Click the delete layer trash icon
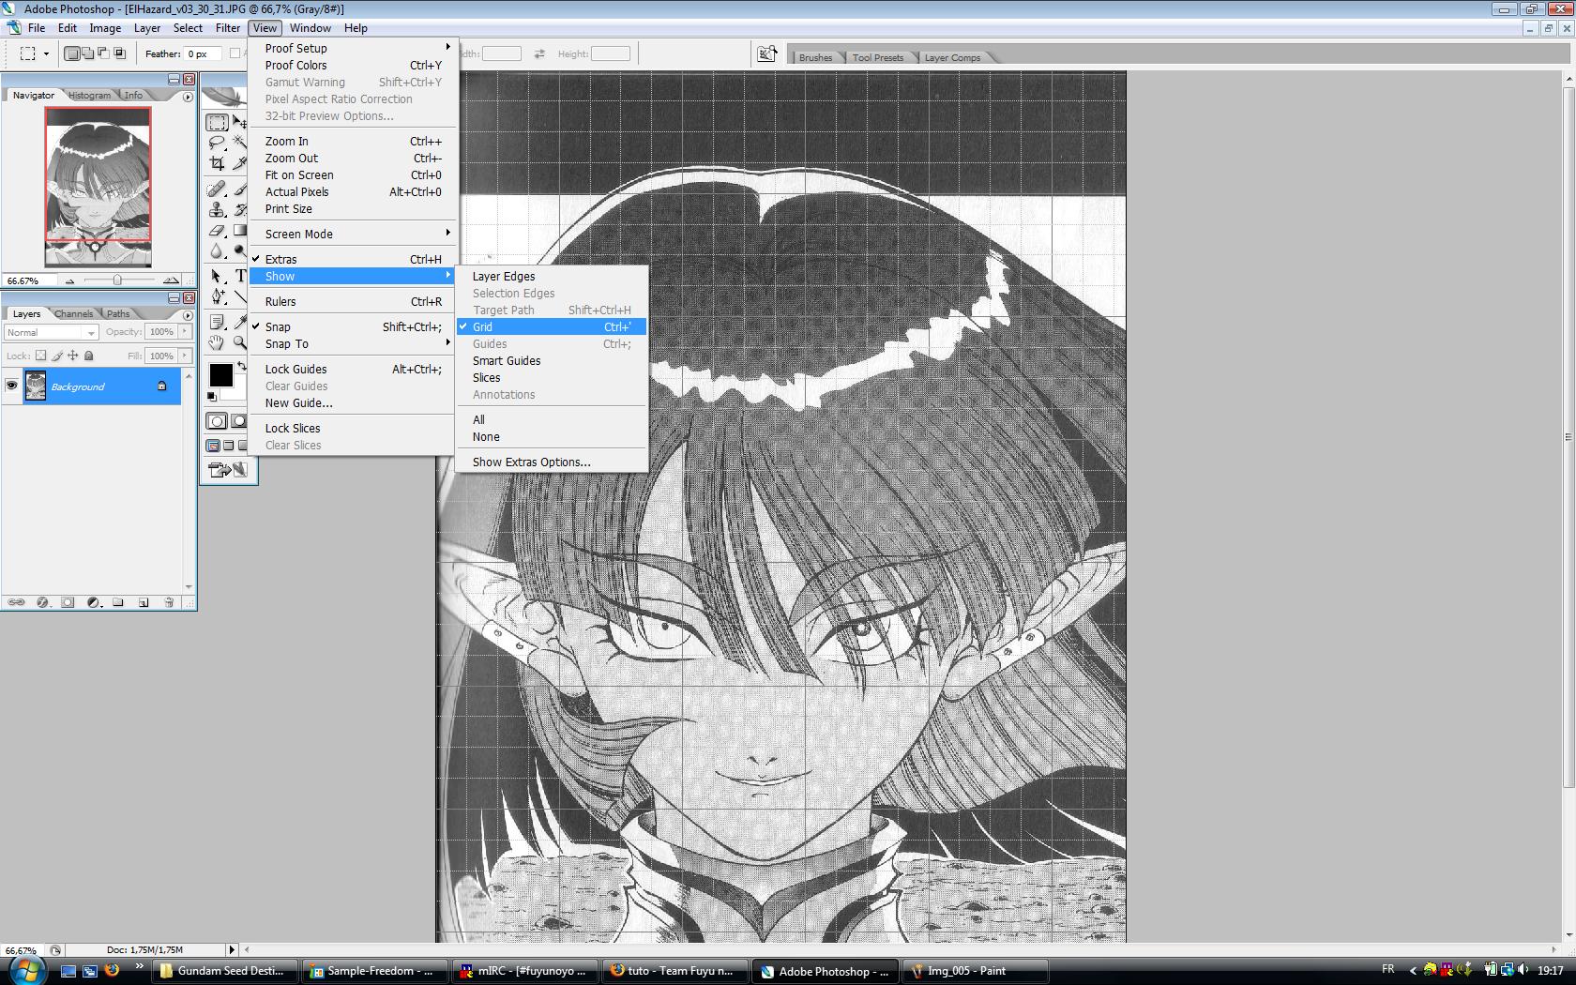Viewport: 1576px width, 985px height. (x=169, y=602)
